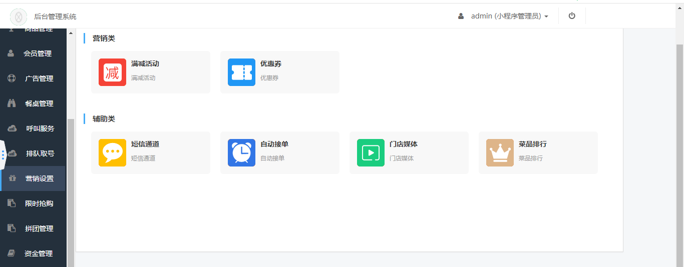Click the 后台管理系统 title link
Screen dimensions: 684x267
[55, 16]
